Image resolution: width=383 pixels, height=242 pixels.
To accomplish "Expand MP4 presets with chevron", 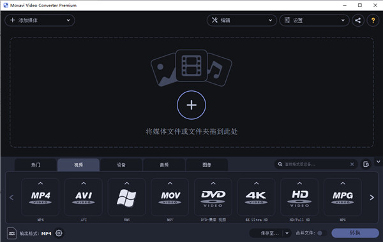I will click(41, 183).
